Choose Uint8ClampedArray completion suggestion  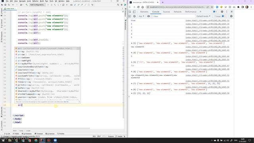(x=47, y=94)
